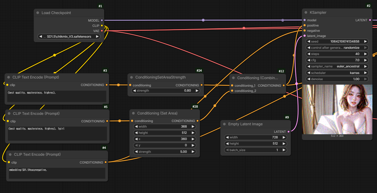
Task: Toggle collapse of the ConditioningSetAreaStrength node
Action: [x=131, y=77]
